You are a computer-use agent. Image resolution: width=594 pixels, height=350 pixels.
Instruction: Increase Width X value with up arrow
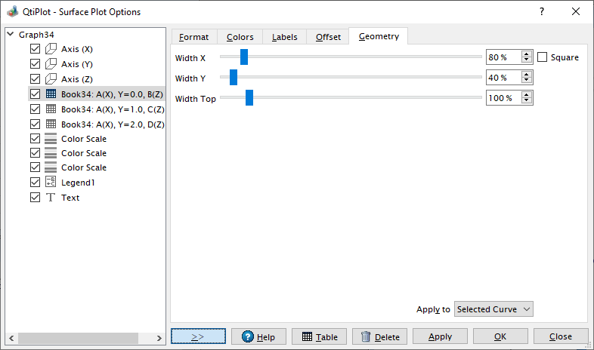pos(527,54)
